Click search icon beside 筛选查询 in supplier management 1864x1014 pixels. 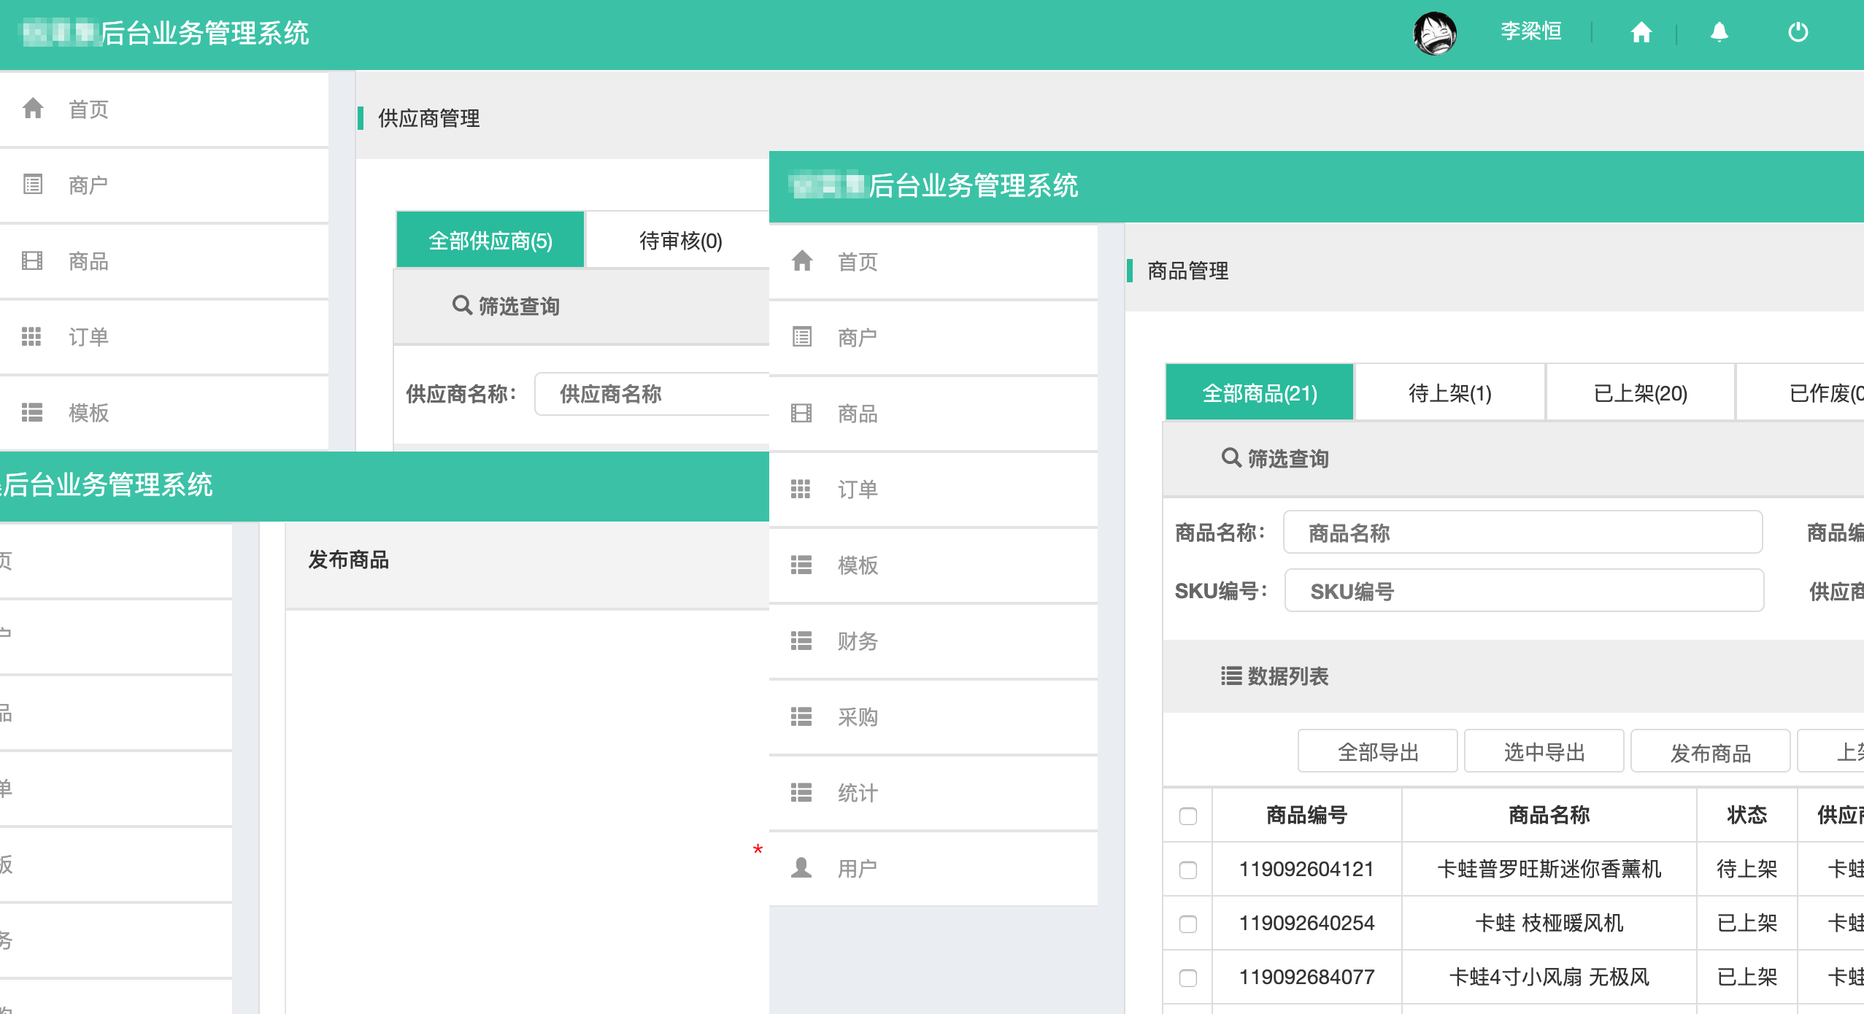tap(462, 305)
